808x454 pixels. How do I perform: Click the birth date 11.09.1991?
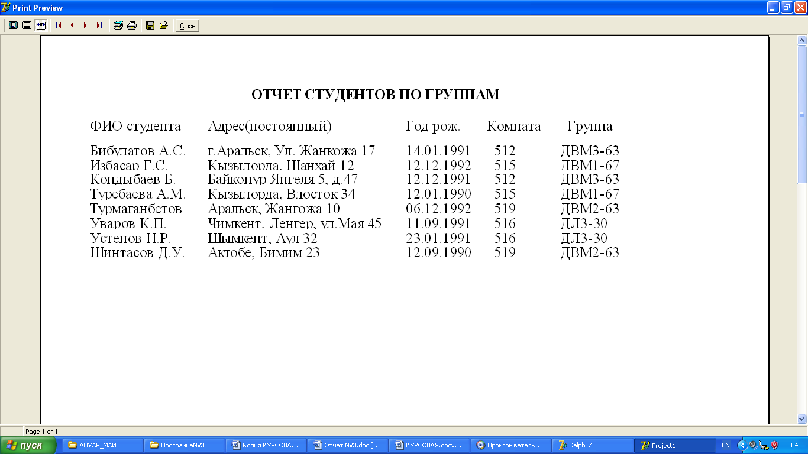pos(438,224)
